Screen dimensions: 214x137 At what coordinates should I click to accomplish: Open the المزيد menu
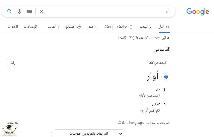[54, 27]
